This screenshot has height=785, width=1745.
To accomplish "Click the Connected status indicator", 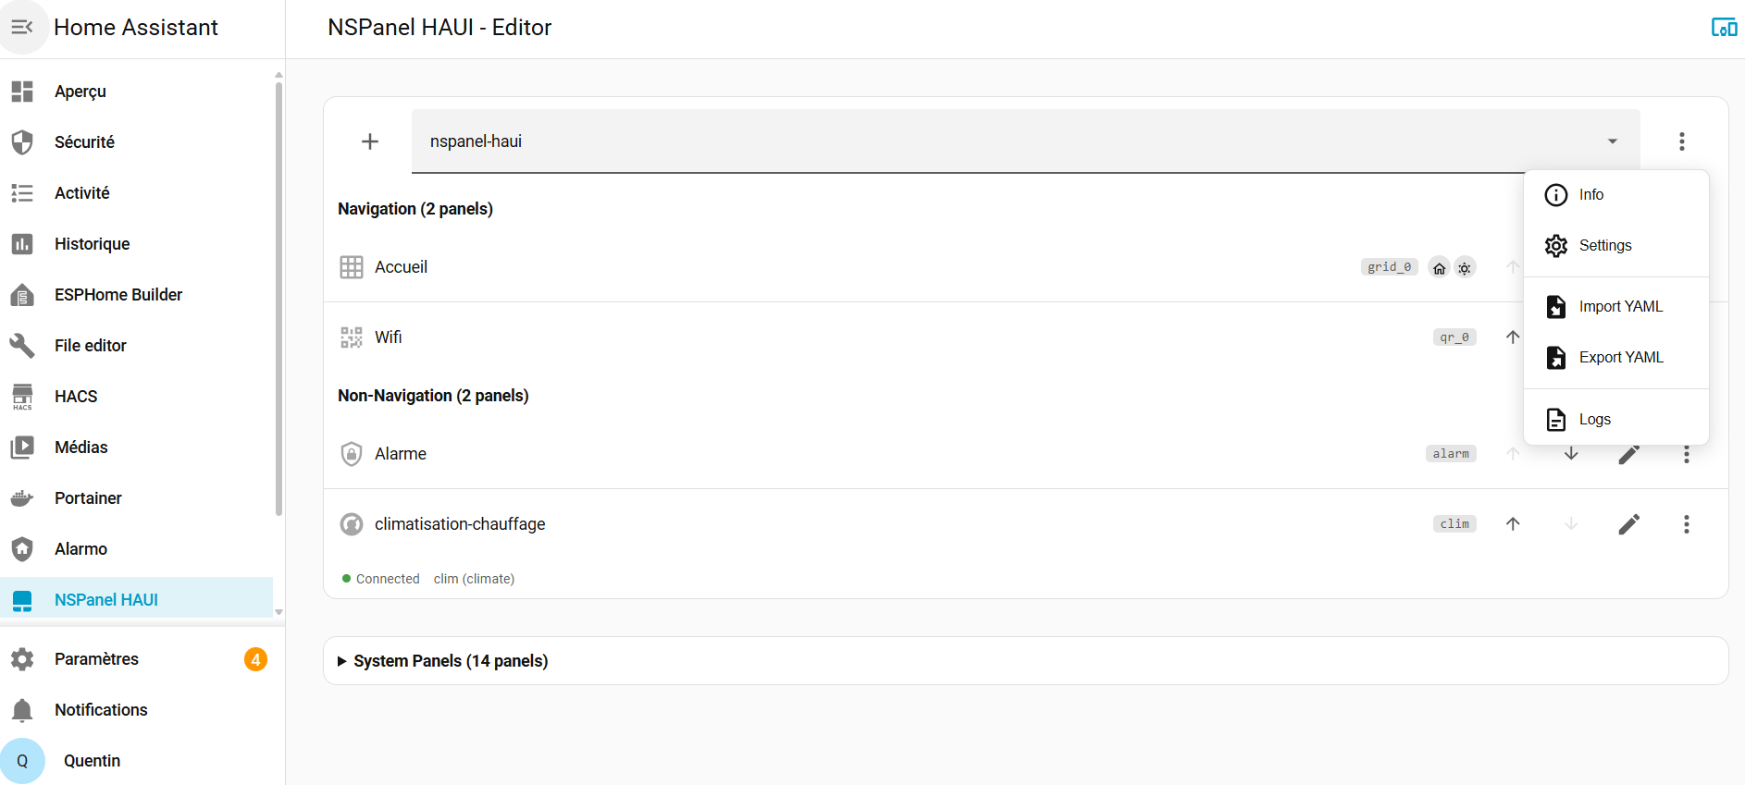I will click(x=381, y=579).
